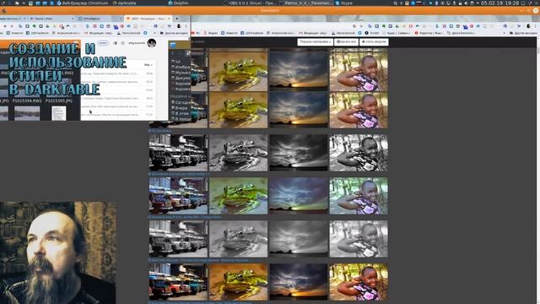Switch to Chromium web browser in taskbar
This screenshot has width=540, height=304.
pyautogui.click(x=83, y=3)
